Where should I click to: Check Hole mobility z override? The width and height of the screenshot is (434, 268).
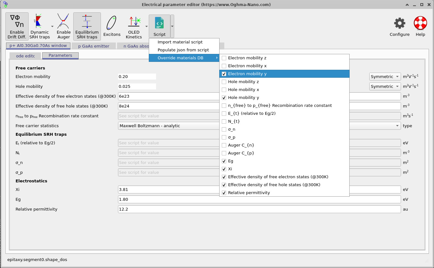(x=224, y=82)
